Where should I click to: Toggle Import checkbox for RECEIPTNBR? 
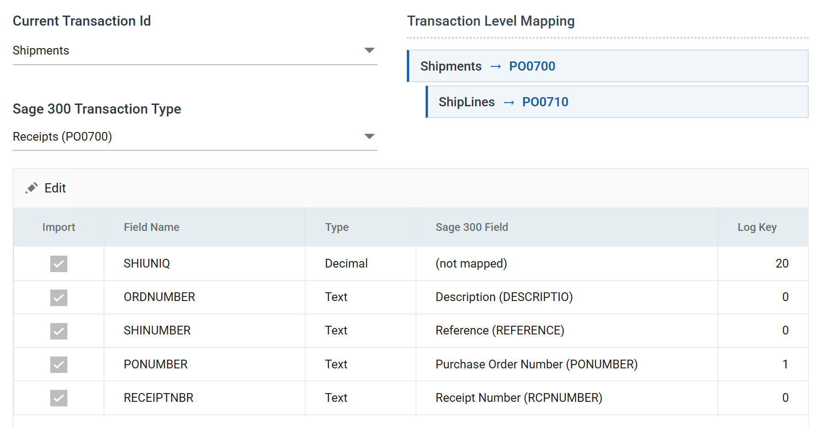tap(59, 398)
